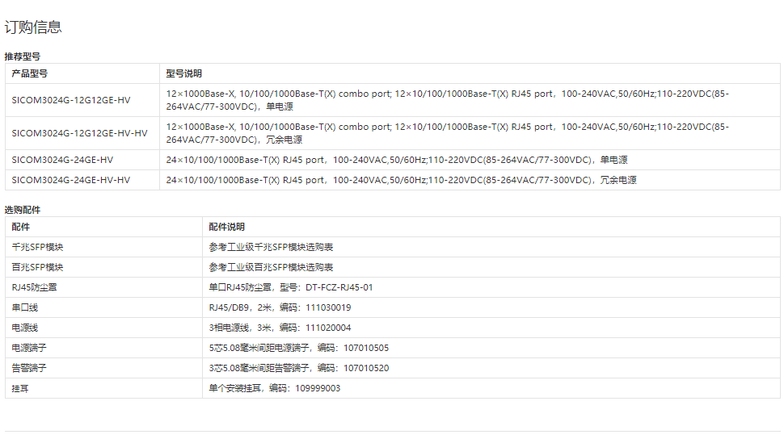This screenshot has height=443, width=784.
Task: Click the 型号说明 column header
Action: tap(184, 73)
